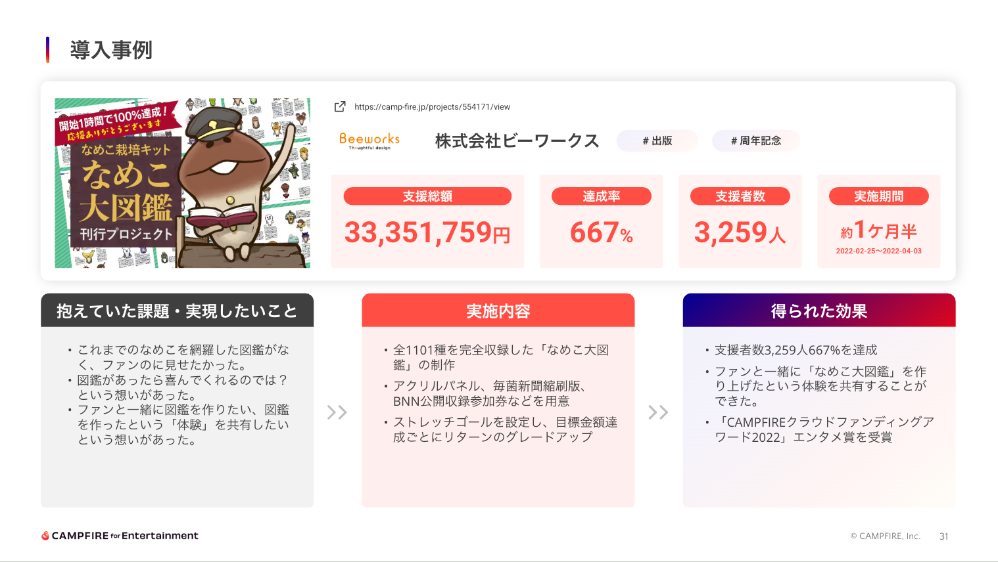Click the 抱えていた課題・実現したいこと header
This screenshot has height=562, width=998.
click(x=177, y=311)
